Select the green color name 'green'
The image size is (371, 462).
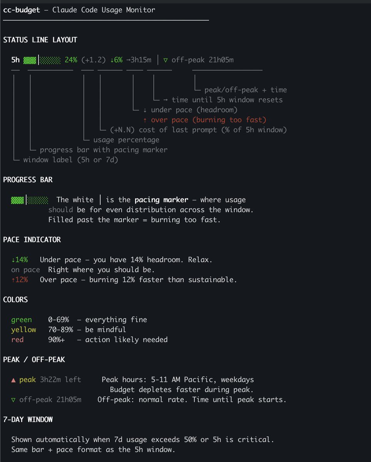point(22,320)
